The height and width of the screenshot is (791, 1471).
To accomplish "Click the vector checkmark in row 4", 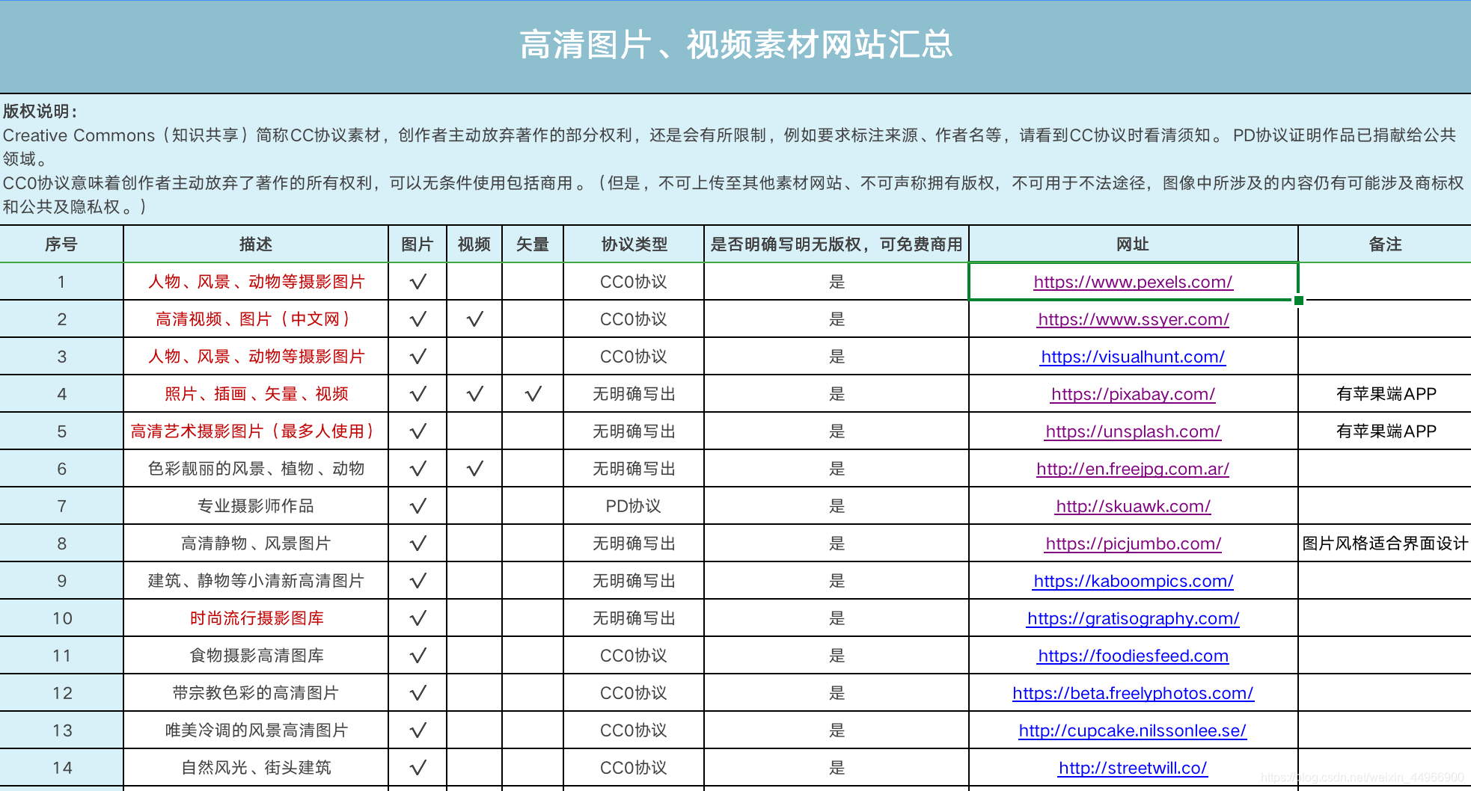I will (x=533, y=394).
